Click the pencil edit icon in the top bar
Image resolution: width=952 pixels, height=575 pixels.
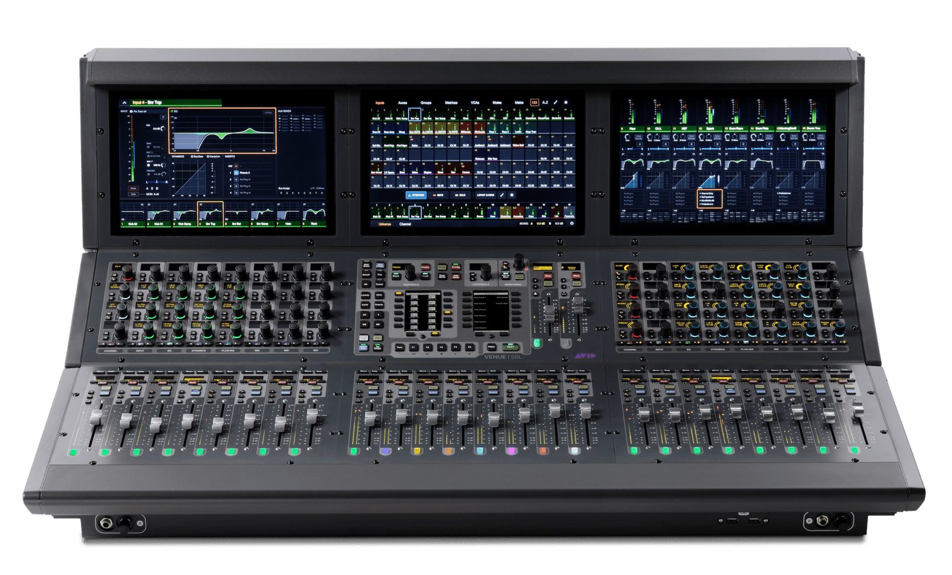click(556, 102)
